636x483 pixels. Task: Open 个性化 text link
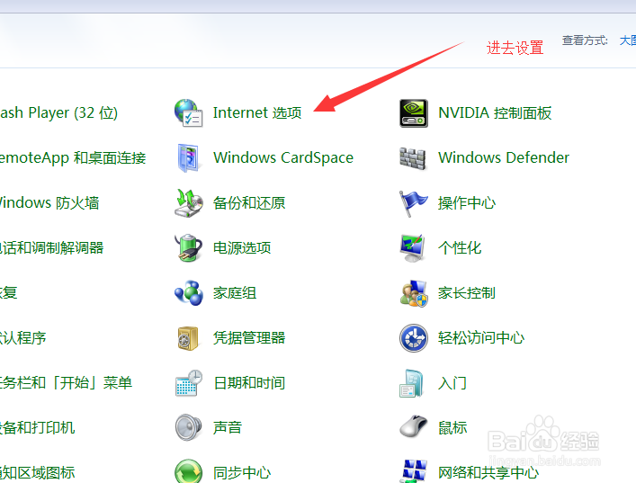(460, 247)
